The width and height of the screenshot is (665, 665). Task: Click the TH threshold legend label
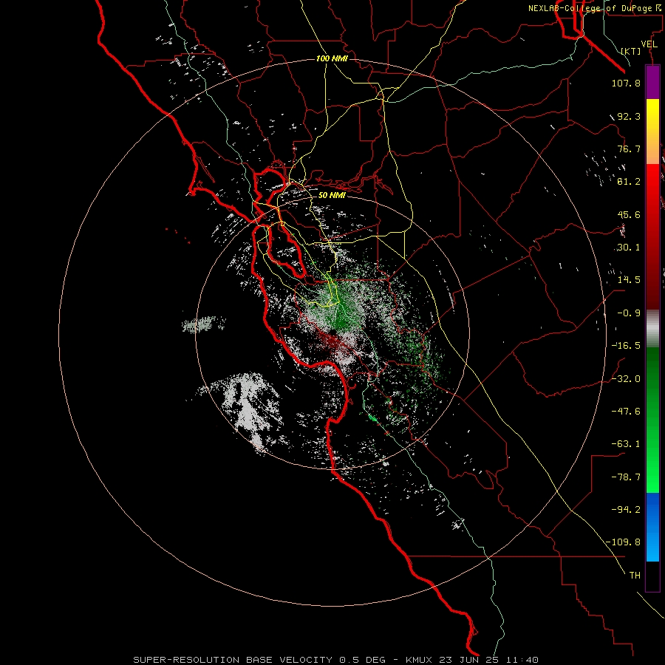point(635,576)
